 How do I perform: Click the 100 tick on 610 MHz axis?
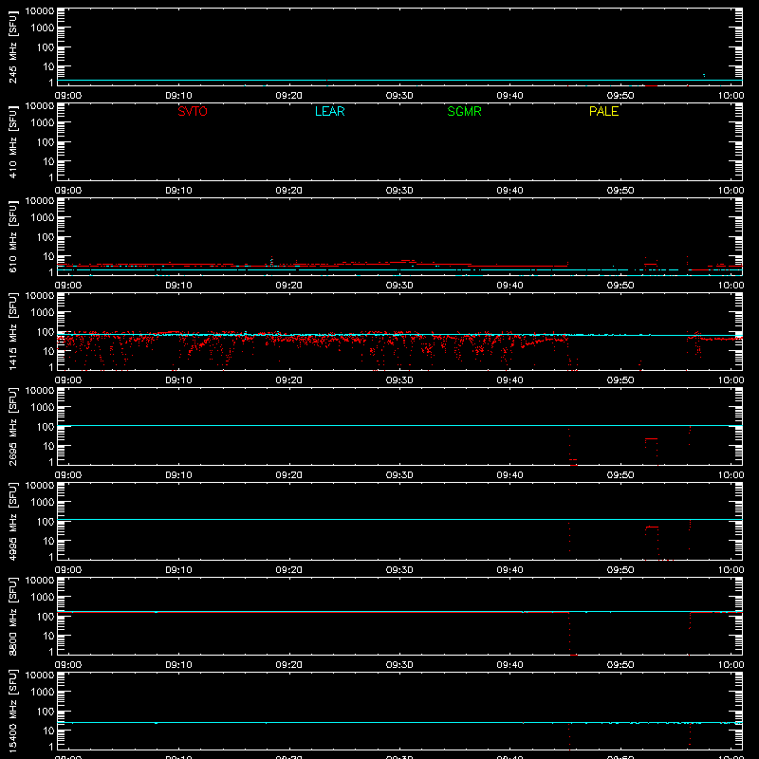tap(46, 237)
